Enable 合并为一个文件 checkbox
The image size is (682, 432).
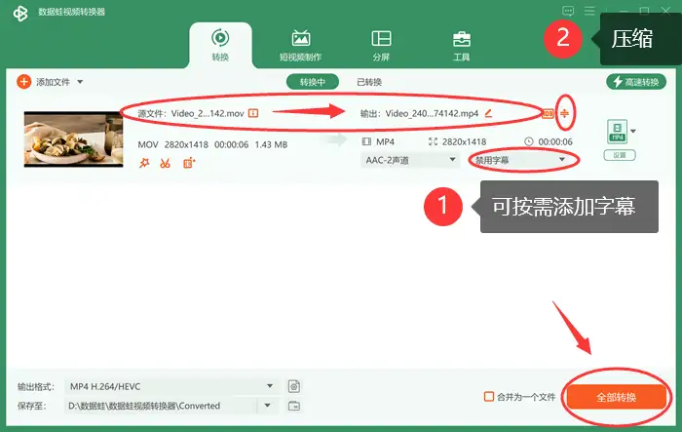[x=489, y=396]
